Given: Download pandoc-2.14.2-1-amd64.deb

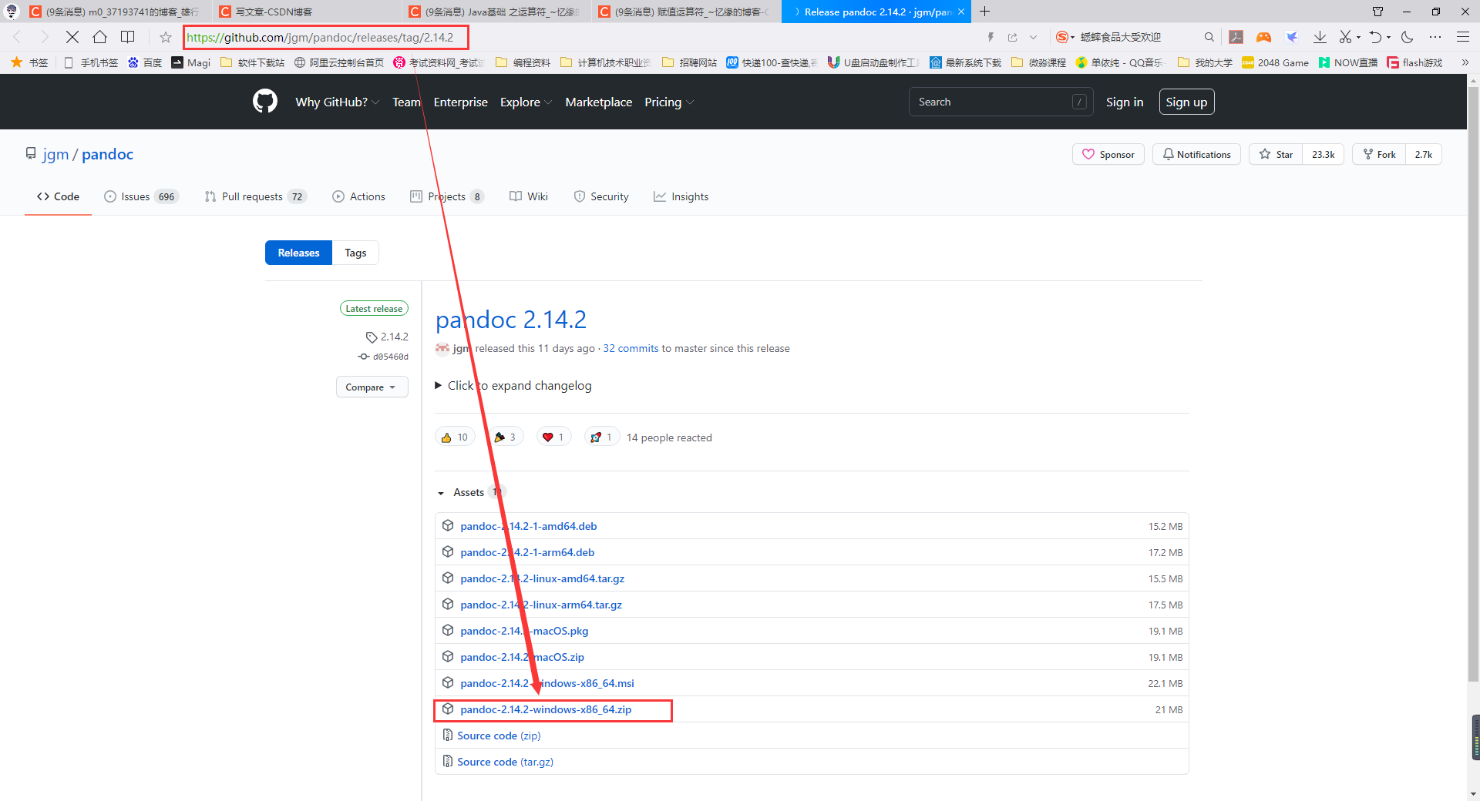Looking at the screenshot, I should click(529, 526).
